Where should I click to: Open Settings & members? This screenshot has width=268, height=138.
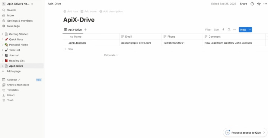click(20, 21)
